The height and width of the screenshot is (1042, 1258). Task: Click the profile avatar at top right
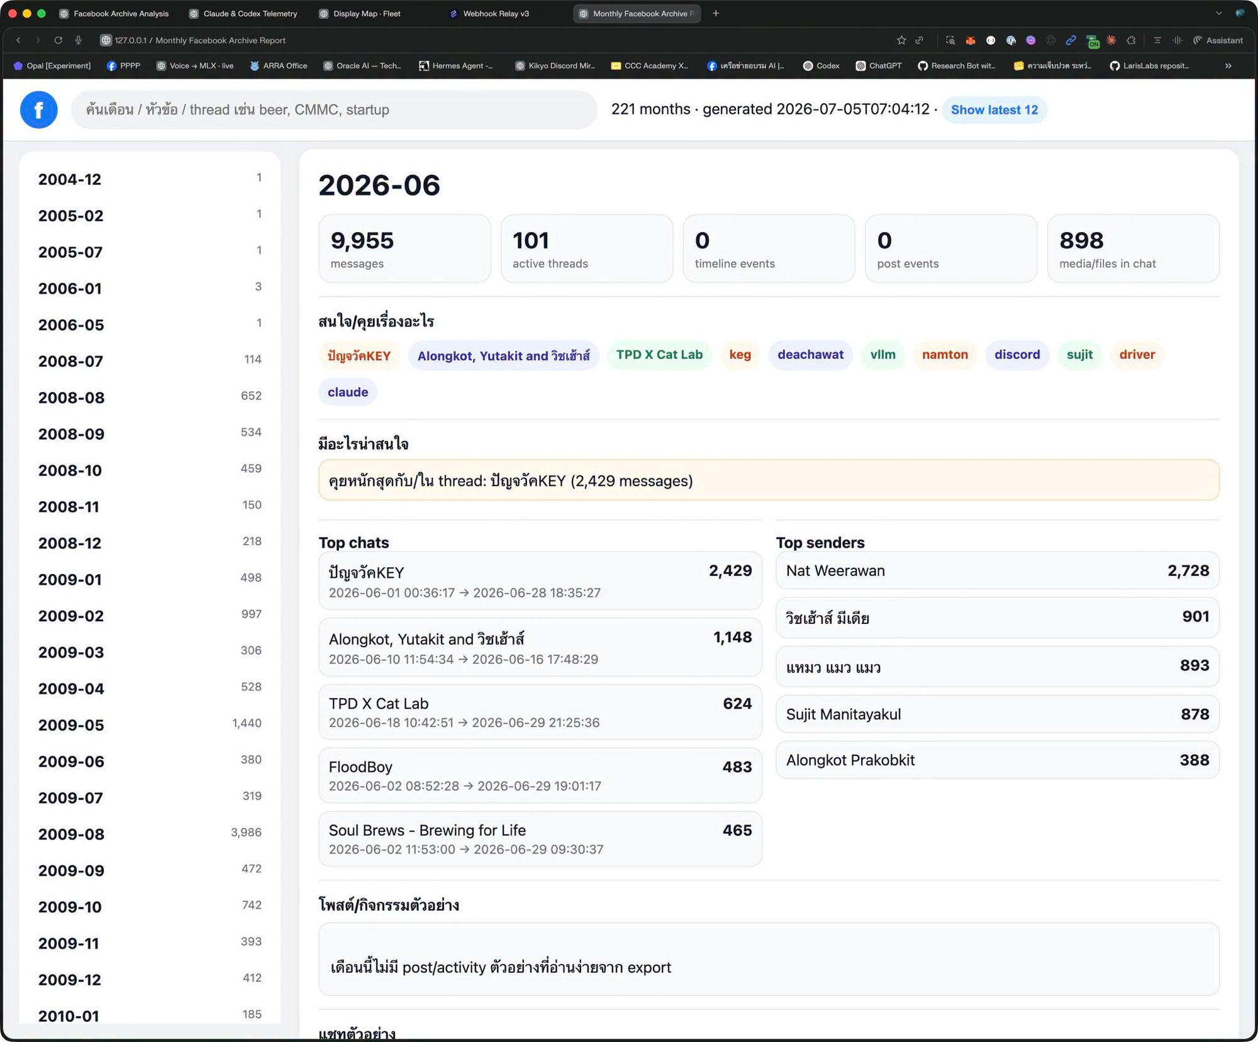1240,13
